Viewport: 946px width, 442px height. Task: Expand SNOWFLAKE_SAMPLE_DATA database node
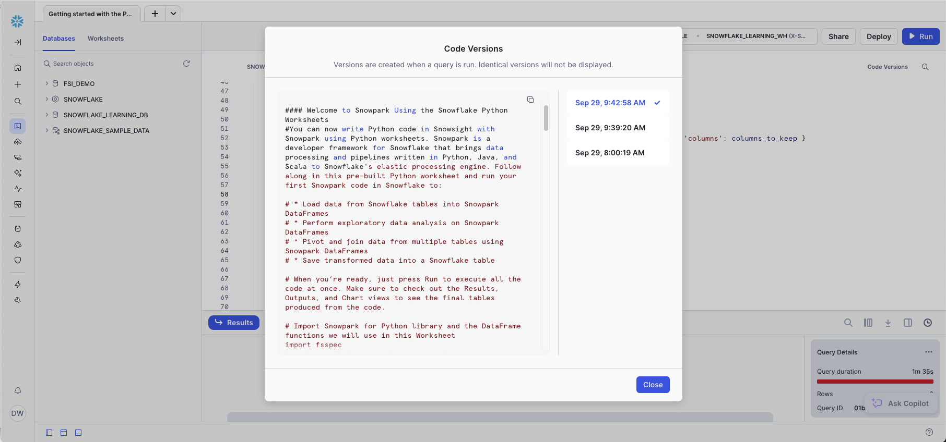click(46, 130)
